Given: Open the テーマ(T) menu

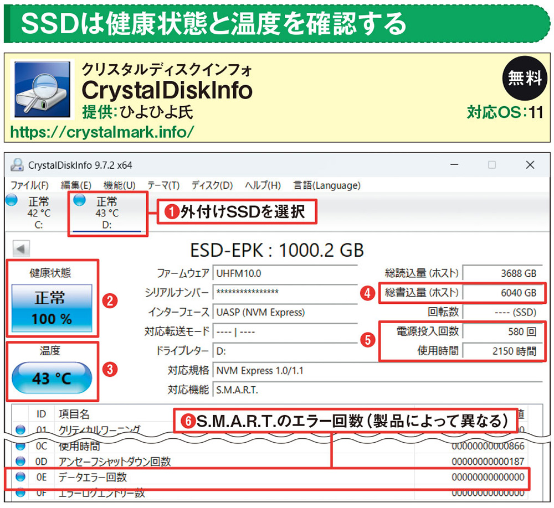Looking at the screenshot, I should click(x=163, y=185).
